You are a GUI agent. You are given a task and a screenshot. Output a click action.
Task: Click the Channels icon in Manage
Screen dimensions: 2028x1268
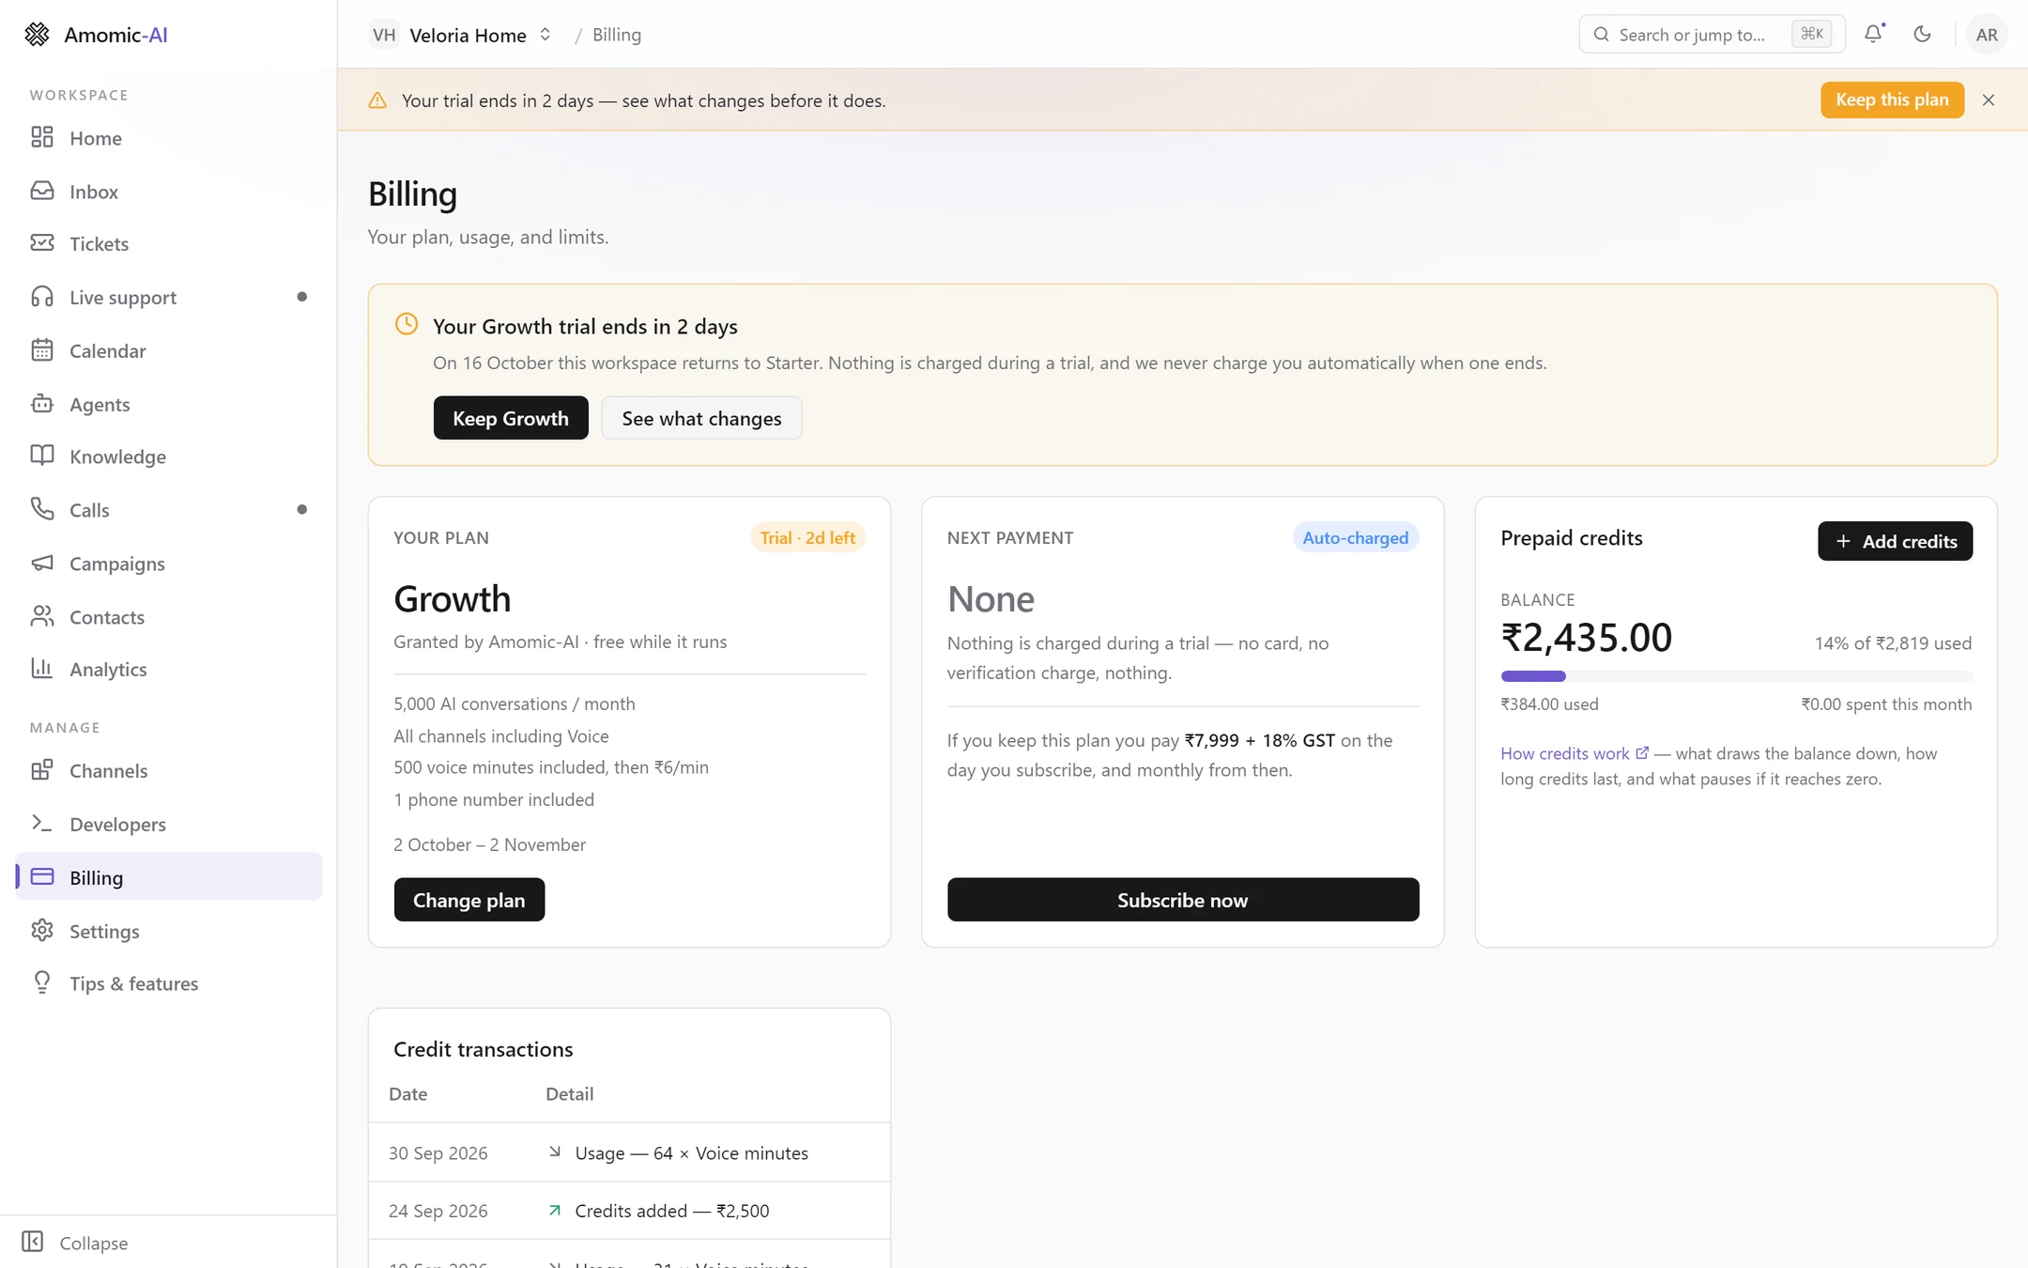point(42,770)
